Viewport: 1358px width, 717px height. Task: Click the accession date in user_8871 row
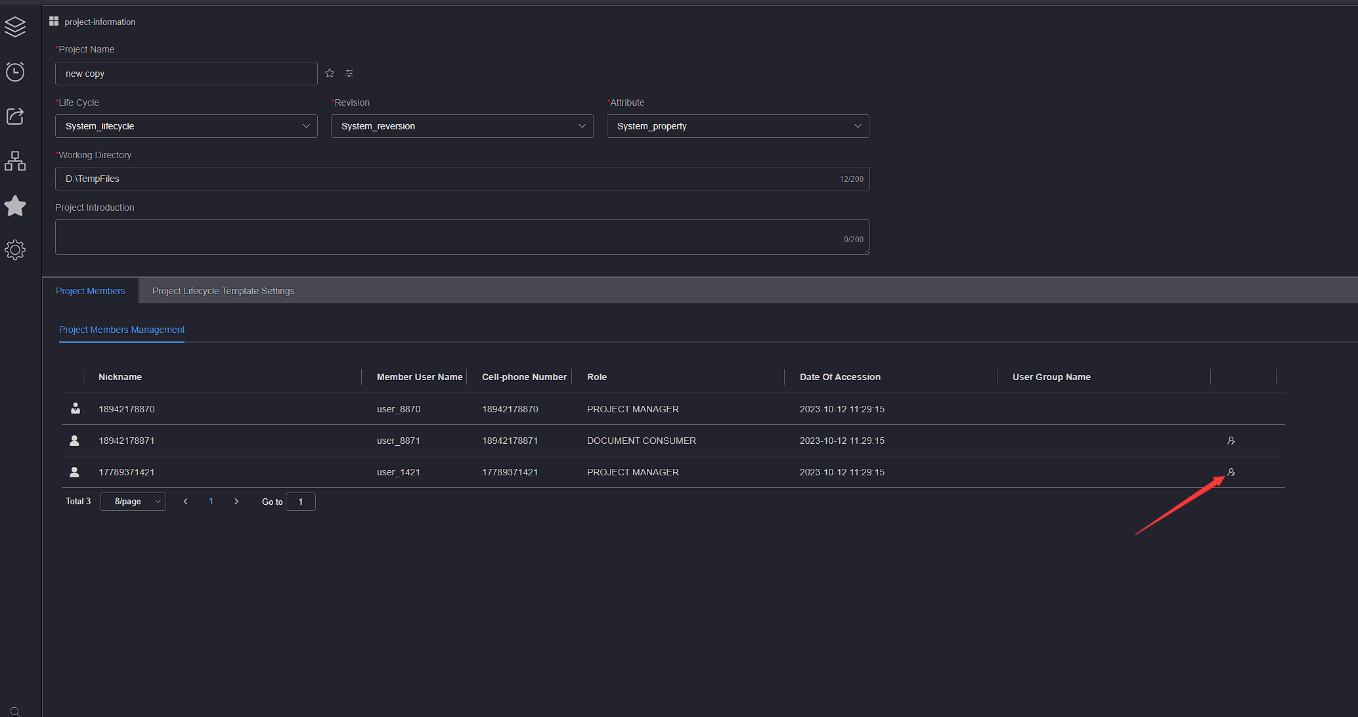tap(842, 441)
